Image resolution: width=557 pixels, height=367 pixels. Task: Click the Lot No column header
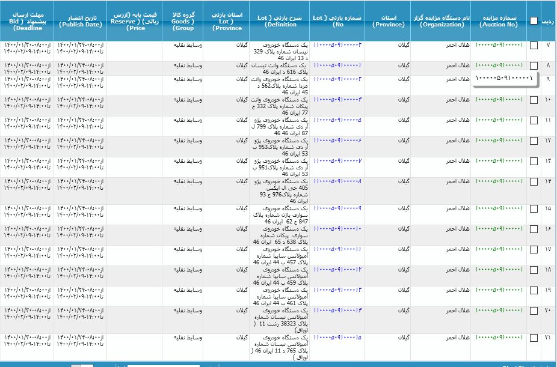(x=337, y=21)
